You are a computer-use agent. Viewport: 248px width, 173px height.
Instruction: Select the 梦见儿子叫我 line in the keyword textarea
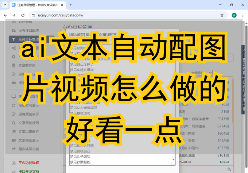(x=80, y=157)
